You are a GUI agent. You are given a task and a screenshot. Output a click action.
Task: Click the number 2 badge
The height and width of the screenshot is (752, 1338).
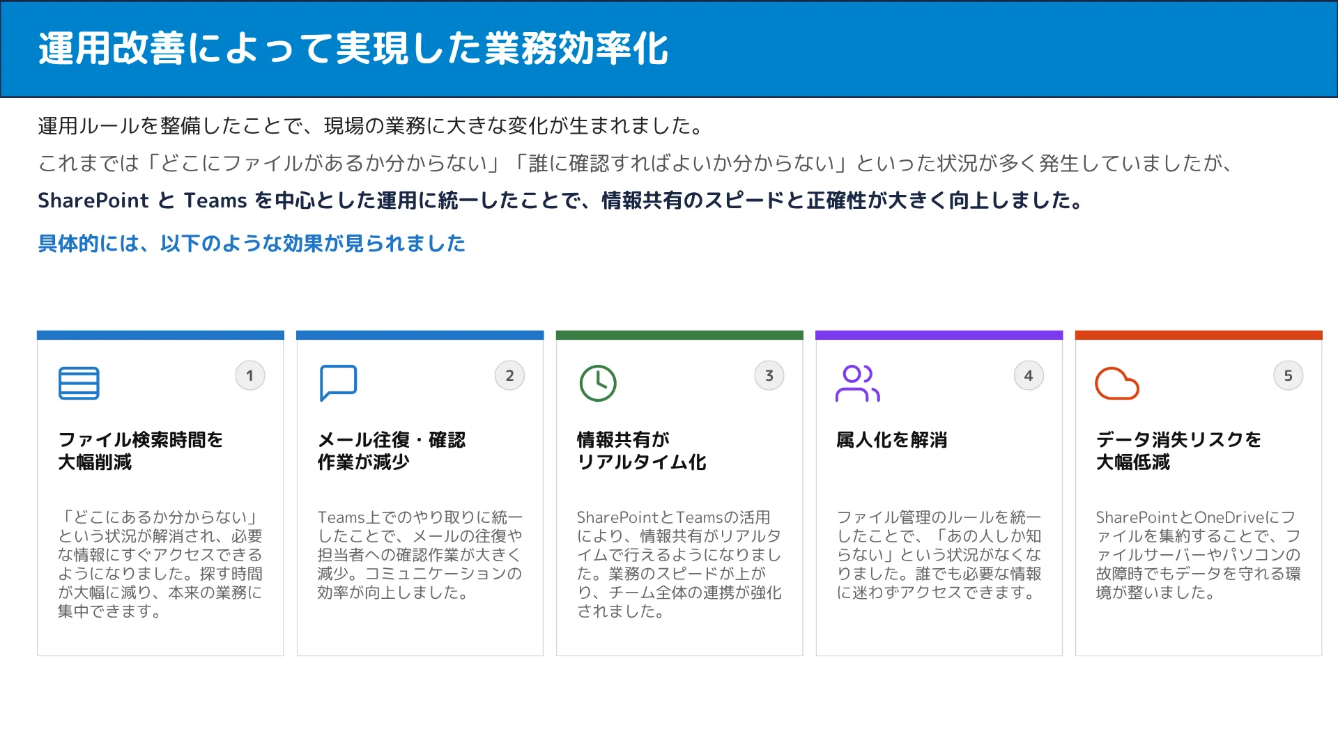point(509,375)
